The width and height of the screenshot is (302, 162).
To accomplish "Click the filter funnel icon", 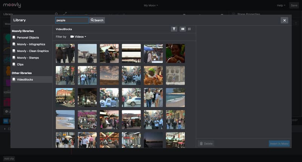I will (x=174, y=29).
